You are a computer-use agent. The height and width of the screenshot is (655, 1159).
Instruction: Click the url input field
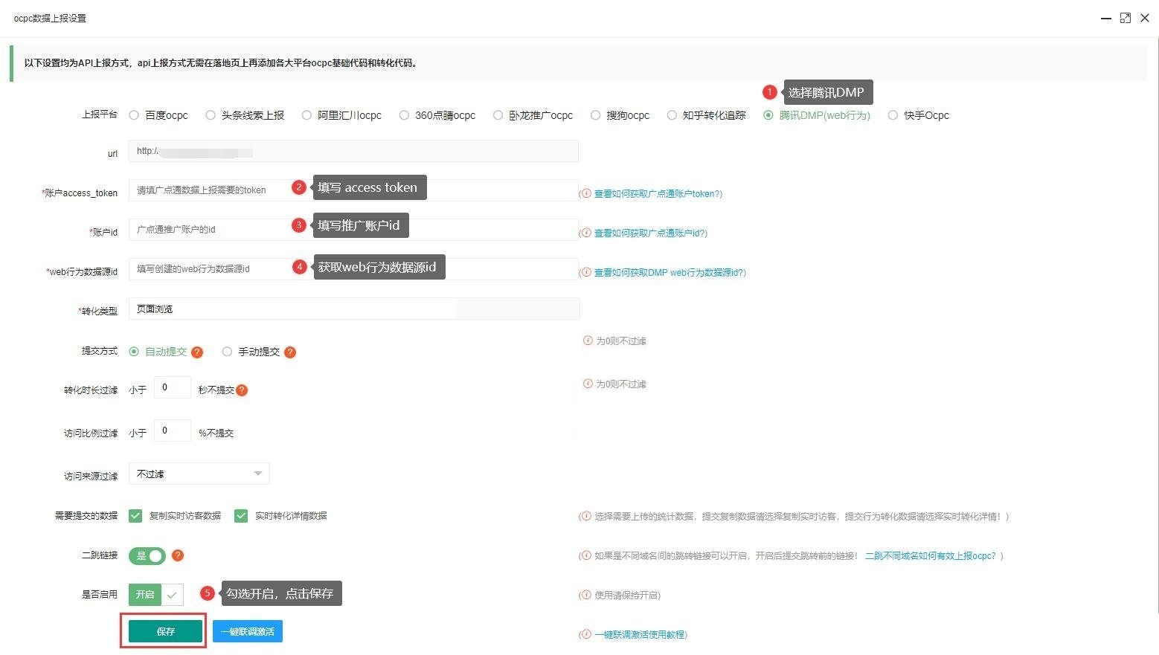pyautogui.click(x=353, y=151)
